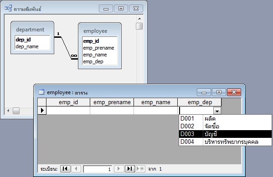273x177 pixels.
Task: Go to last record in navigator
Action: pyautogui.click(x=130, y=169)
